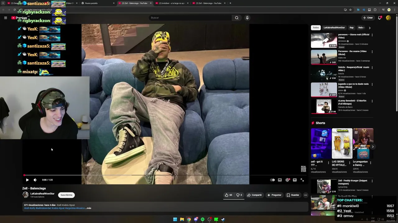Open options for Dolo3x Reapers video
The image size is (398, 223).
(x=372, y=68)
